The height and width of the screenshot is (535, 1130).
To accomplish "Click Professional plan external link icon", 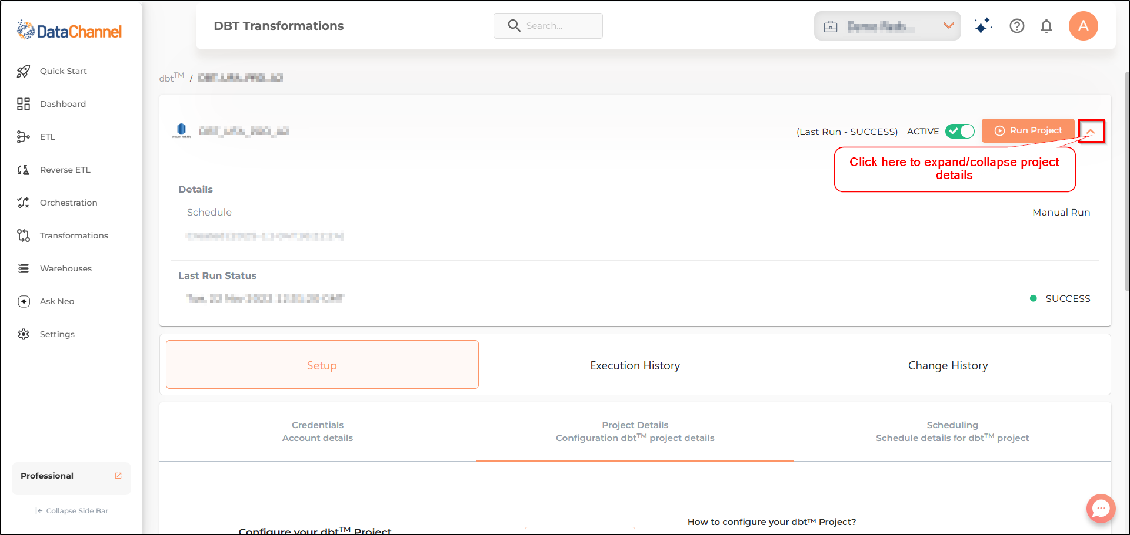I will (118, 476).
